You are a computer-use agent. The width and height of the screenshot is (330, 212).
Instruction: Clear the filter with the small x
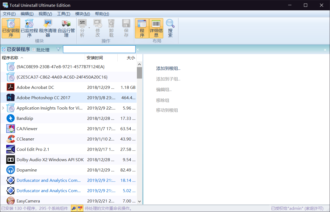(x=138, y=50)
